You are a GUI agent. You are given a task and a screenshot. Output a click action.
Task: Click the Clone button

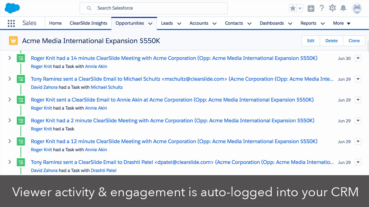[x=354, y=41]
